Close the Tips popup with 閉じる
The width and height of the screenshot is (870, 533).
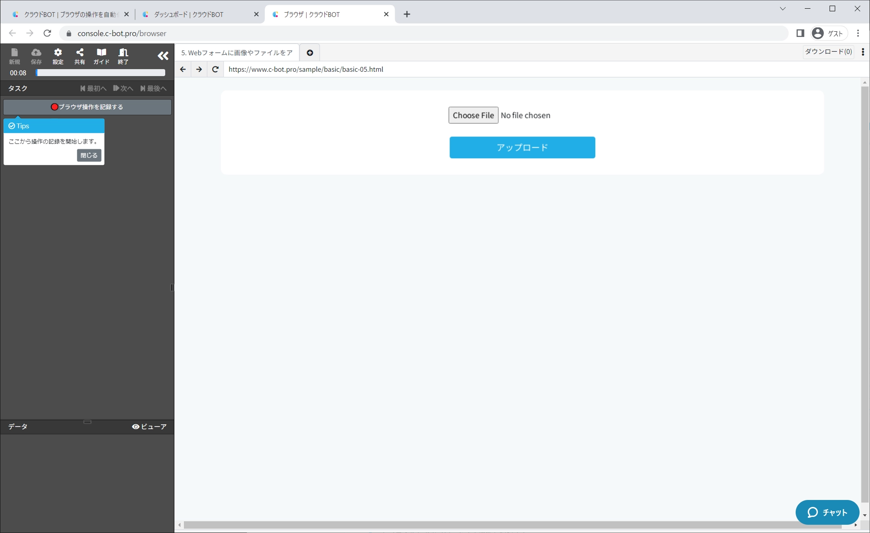(89, 155)
